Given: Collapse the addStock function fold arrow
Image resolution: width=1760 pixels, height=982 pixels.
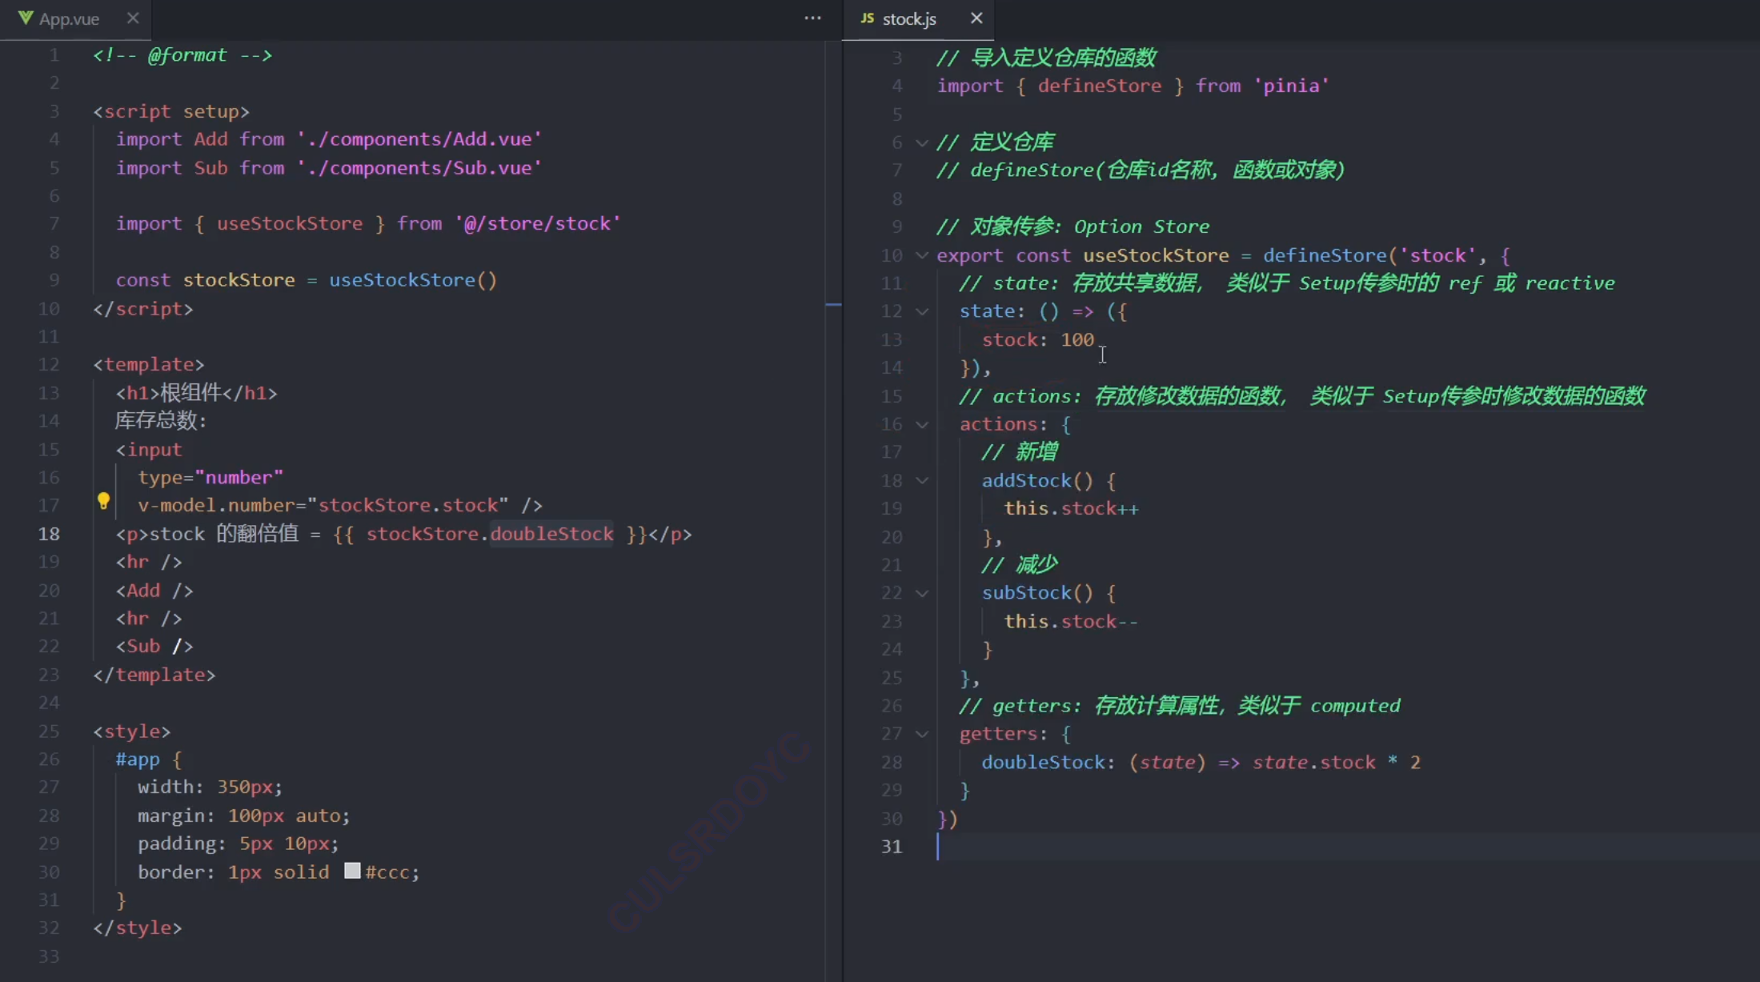Looking at the screenshot, I should click(x=921, y=480).
